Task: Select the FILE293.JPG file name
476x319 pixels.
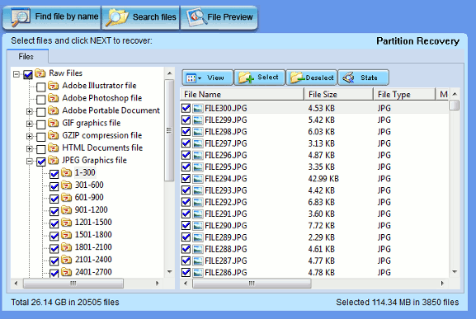Action: pos(226,190)
